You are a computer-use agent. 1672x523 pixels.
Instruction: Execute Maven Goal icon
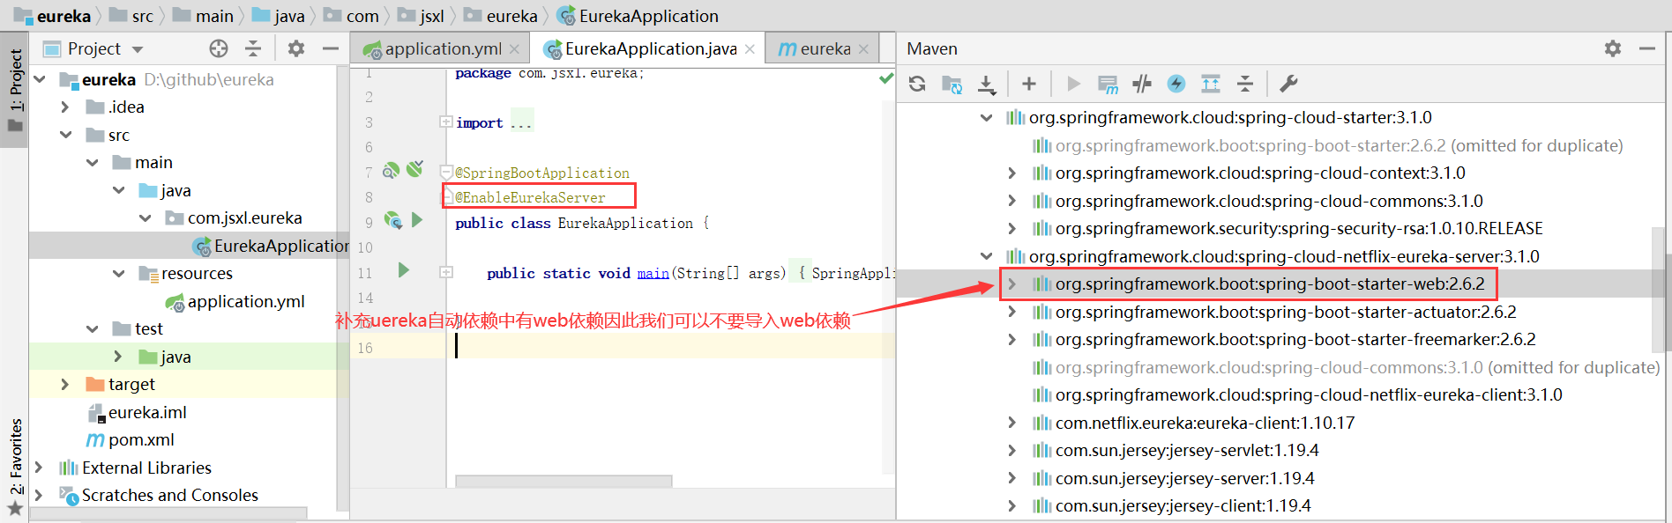pyautogui.click(x=1108, y=84)
